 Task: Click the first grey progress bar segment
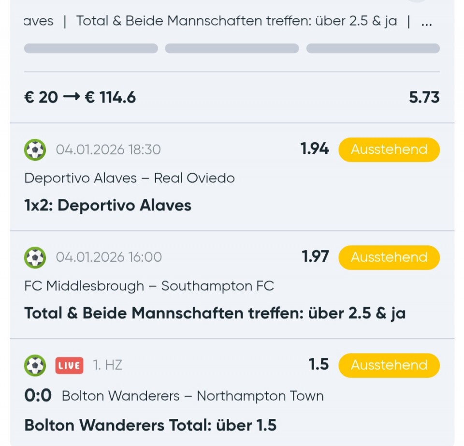tap(91, 48)
